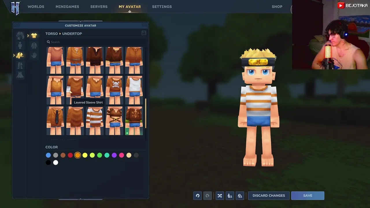Image resolution: width=370 pixels, height=208 pixels.
Task: Click the greyed redo arrow button
Action: (x=207, y=196)
